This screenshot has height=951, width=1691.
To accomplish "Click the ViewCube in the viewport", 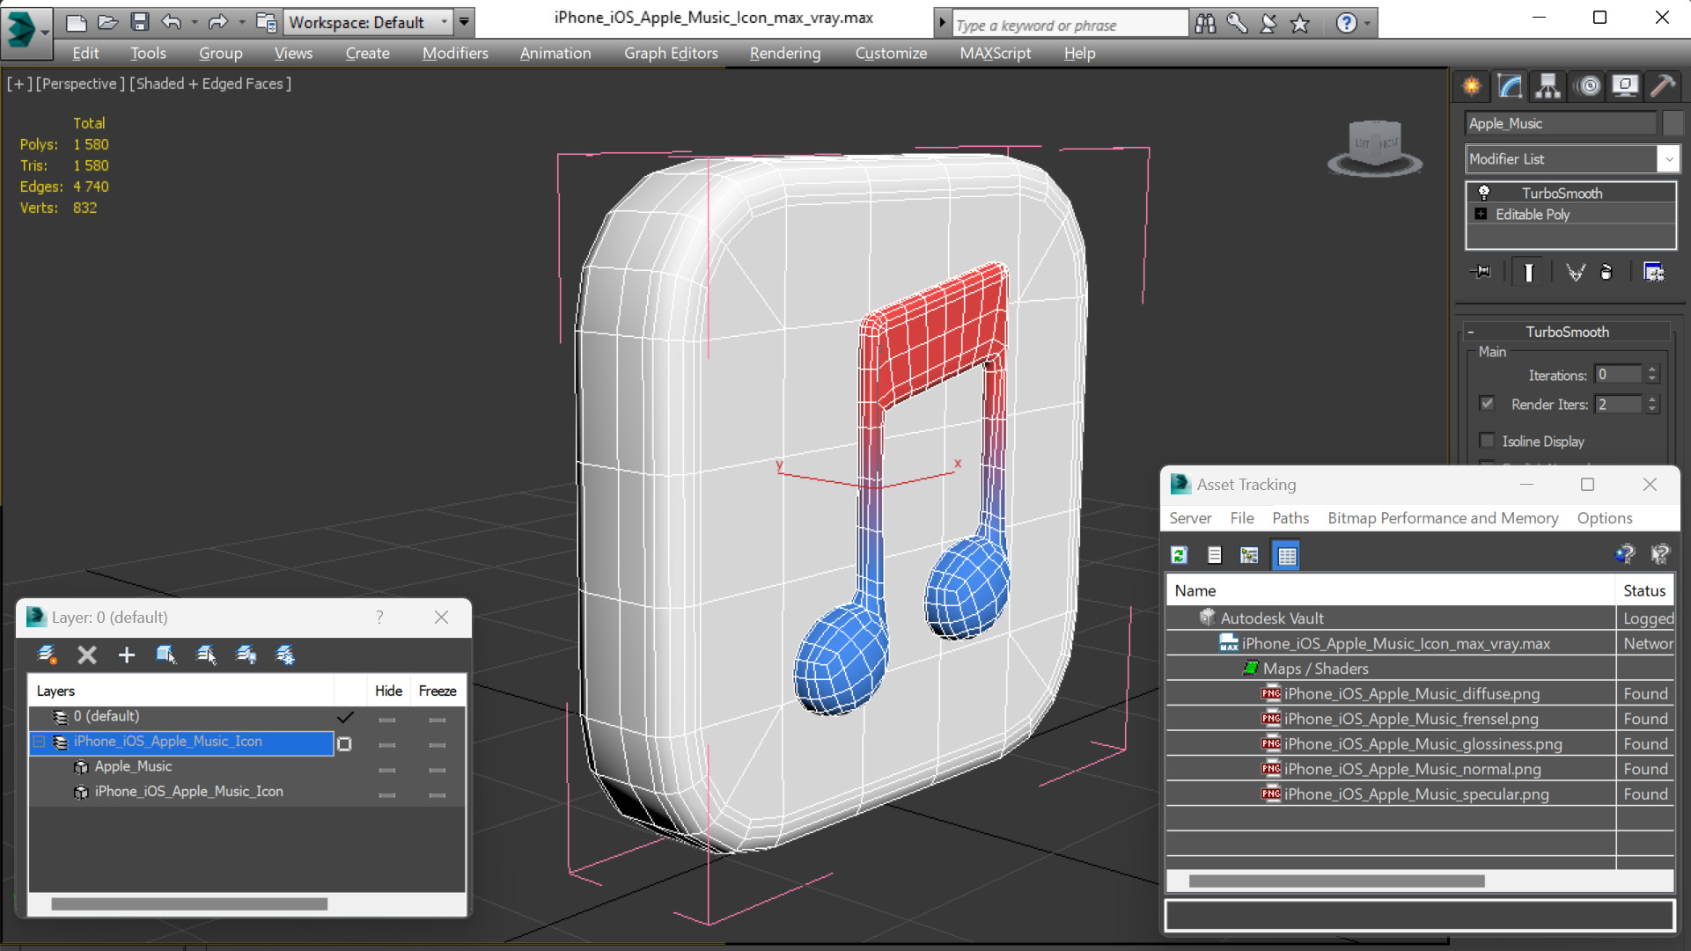I will click(x=1375, y=147).
